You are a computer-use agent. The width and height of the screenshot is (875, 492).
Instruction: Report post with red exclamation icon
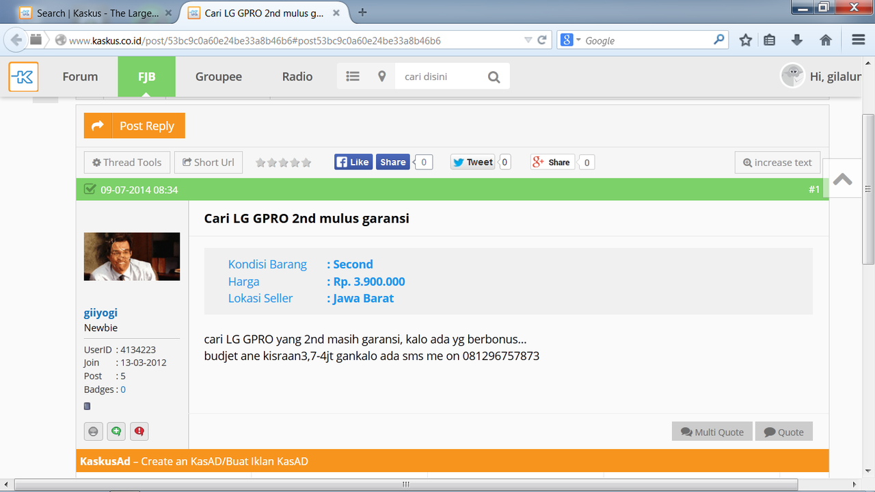(139, 431)
